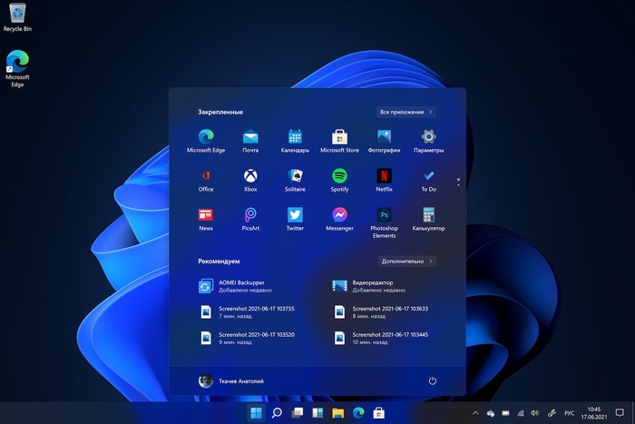Open Spotify from pinned apps
Screen dimensions: 635x424
[339, 180]
